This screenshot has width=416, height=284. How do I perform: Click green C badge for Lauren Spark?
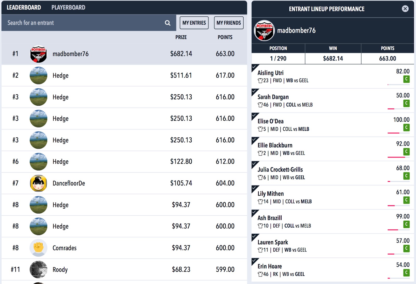tap(406, 248)
